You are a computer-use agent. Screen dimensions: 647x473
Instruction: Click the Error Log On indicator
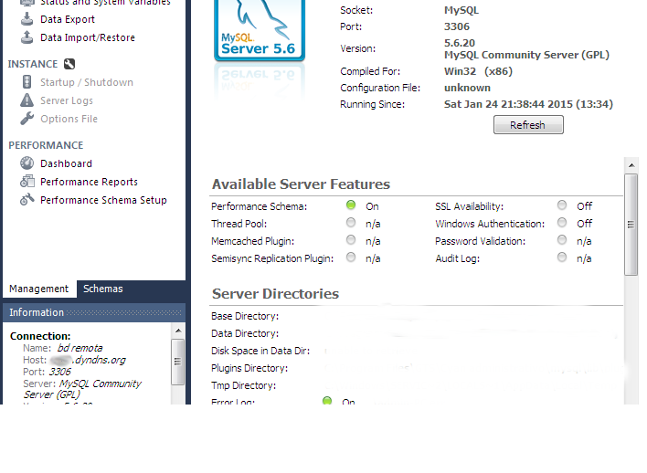click(x=327, y=400)
